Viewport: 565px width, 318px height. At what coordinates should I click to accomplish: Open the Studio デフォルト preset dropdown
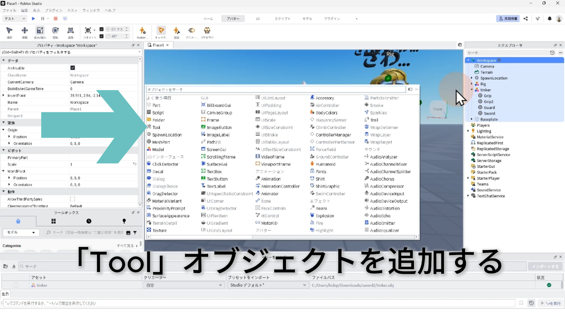pos(268,285)
